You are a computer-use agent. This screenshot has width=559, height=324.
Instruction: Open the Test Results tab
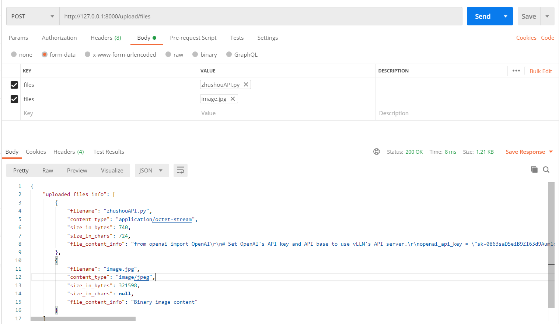(109, 152)
